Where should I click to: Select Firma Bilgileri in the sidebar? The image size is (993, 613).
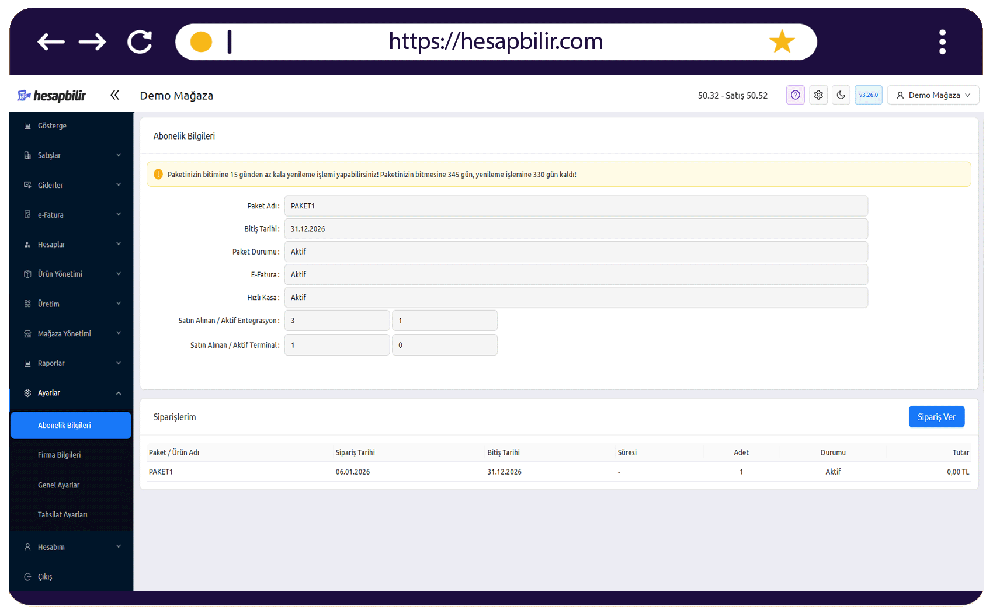coord(60,455)
